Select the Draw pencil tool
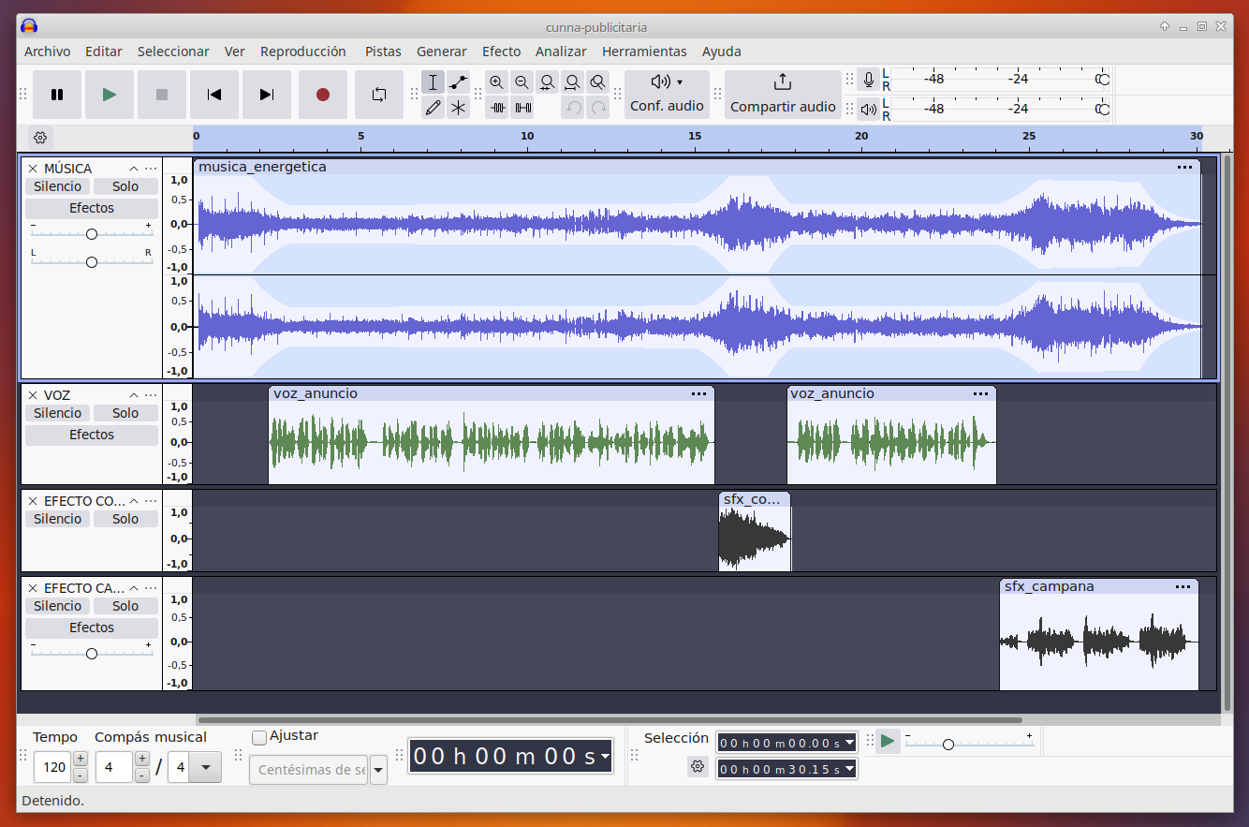The width and height of the screenshot is (1249, 827). (x=433, y=108)
